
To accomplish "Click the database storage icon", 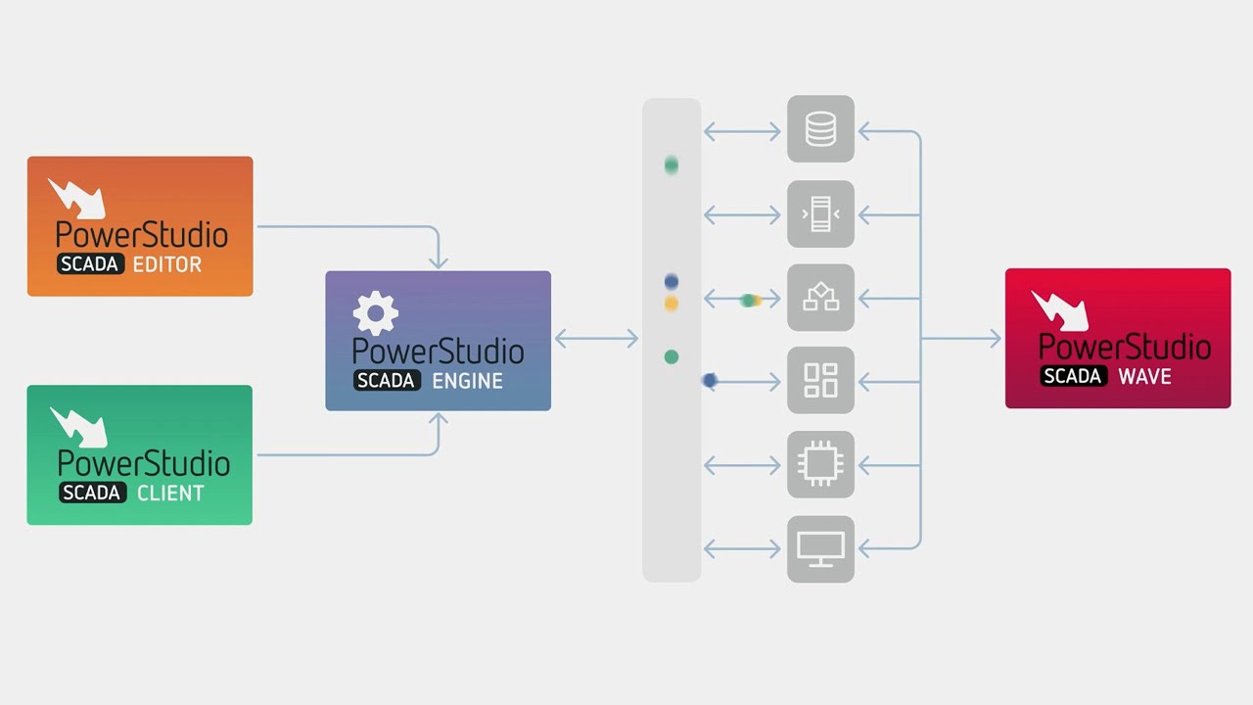I will point(820,129).
